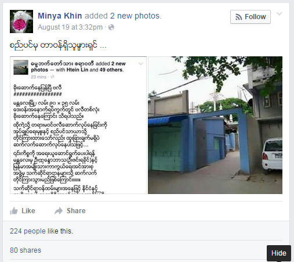Click the Hide tooltip button
Image resolution: width=294 pixels, height=262 pixels.
tap(279, 253)
